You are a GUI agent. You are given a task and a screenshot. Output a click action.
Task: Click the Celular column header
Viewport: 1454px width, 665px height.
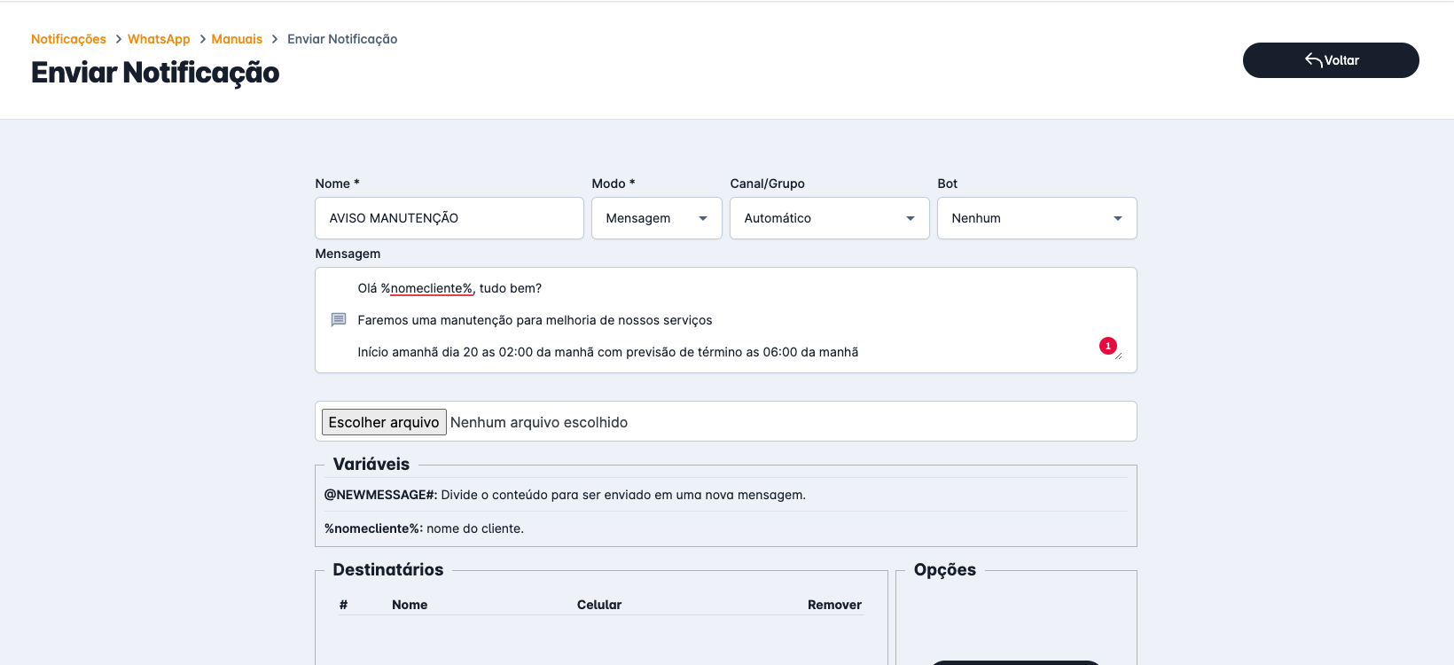click(x=599, y=605)
